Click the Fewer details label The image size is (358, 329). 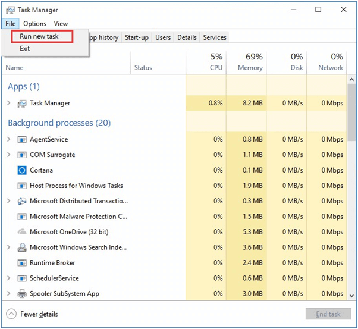[39, 314]
